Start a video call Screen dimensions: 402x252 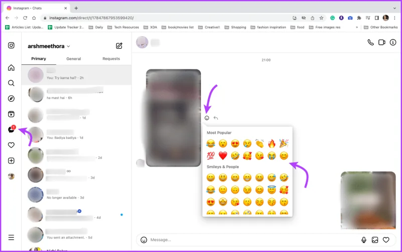click(x=382, y=42)
